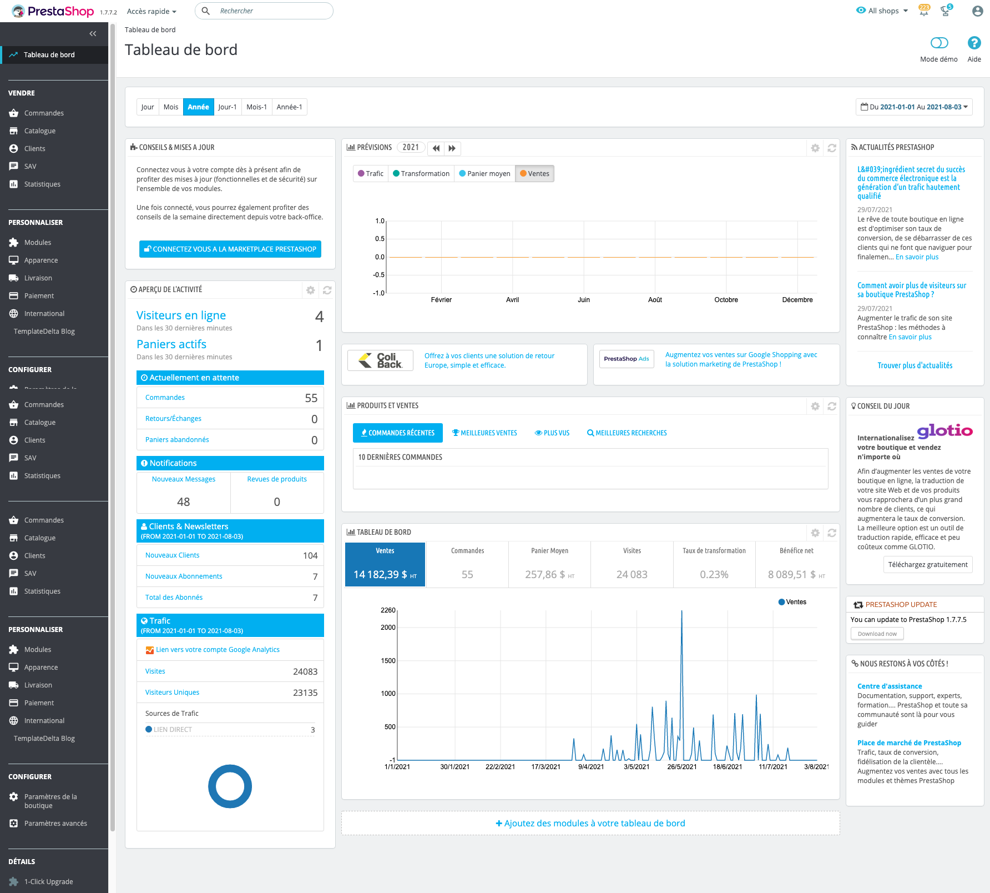Go to next forecast year arrow
990x893 pixels.
point(452,148)
